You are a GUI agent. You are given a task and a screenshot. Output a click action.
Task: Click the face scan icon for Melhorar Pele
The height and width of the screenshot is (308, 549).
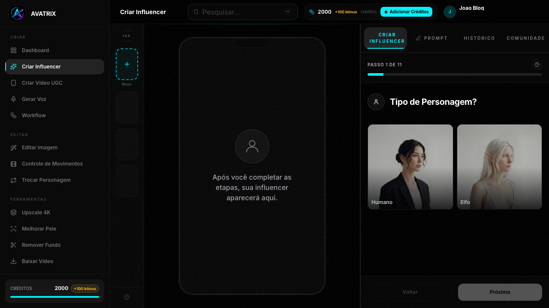point(13,229)
